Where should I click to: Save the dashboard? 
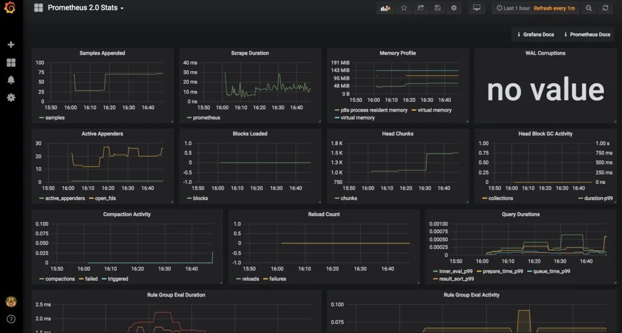click(x=437, y=8)
